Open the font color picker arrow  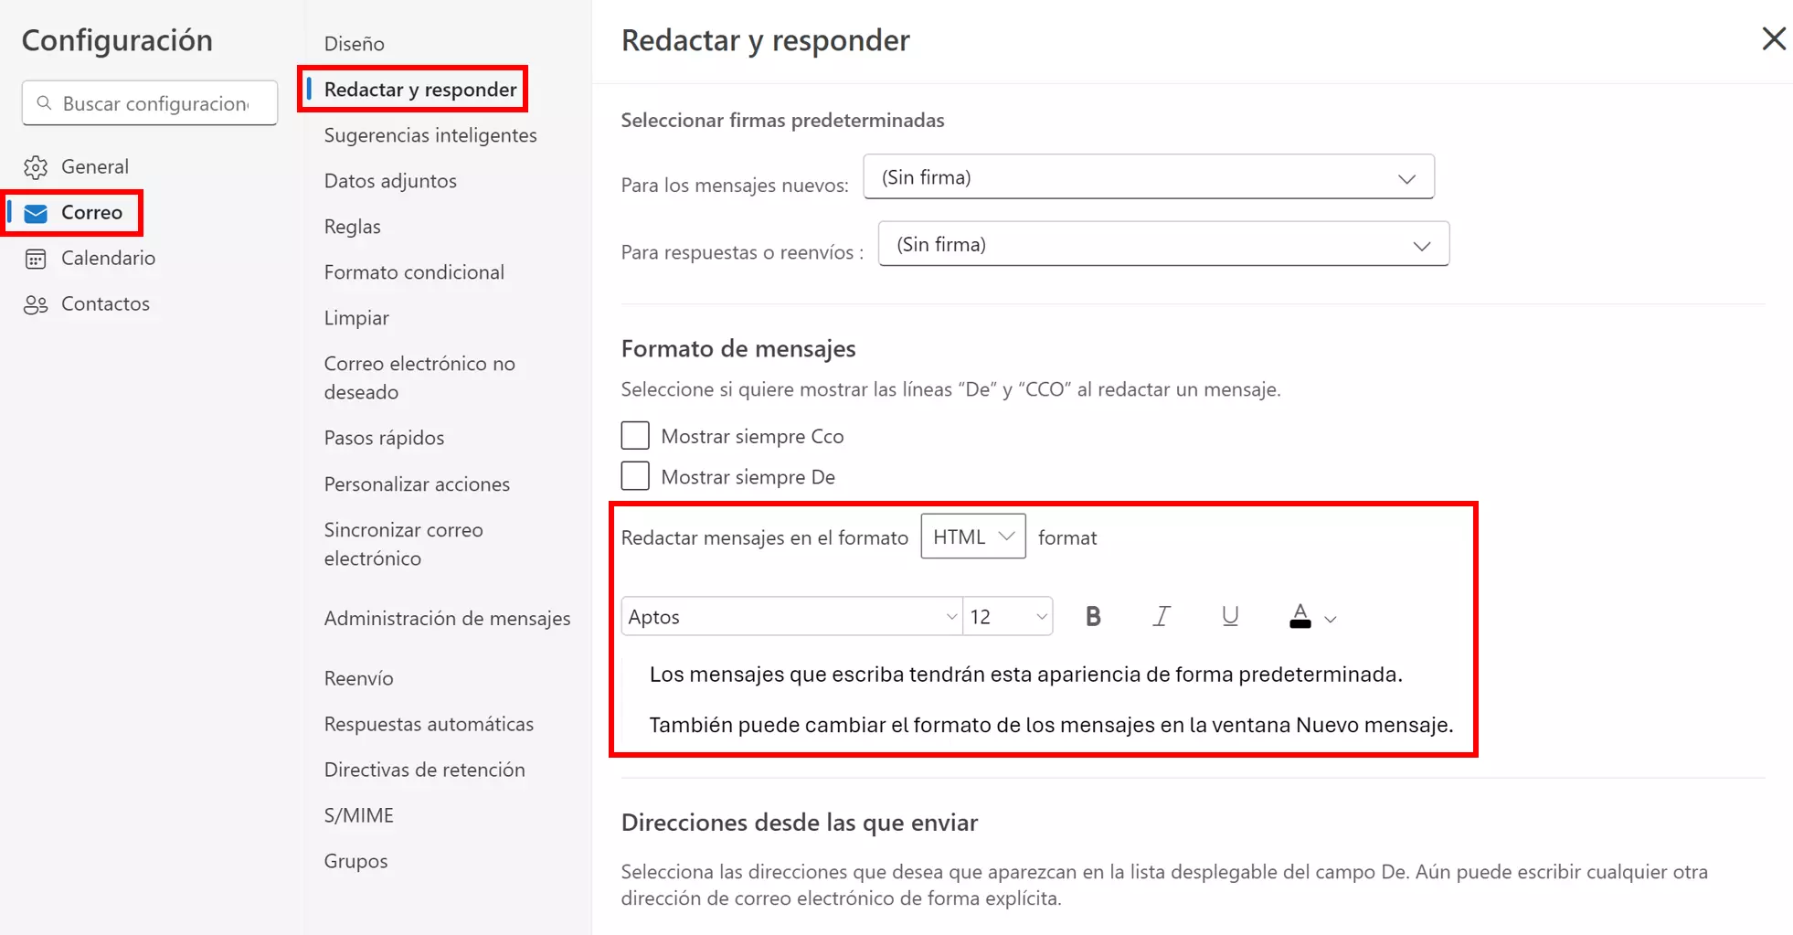1331,620
